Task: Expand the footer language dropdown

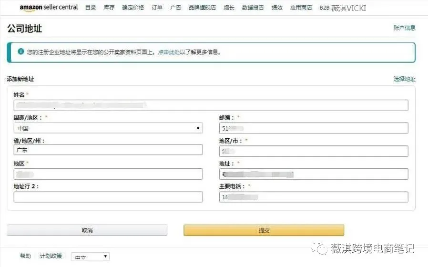Action: [x=91, y=257]
